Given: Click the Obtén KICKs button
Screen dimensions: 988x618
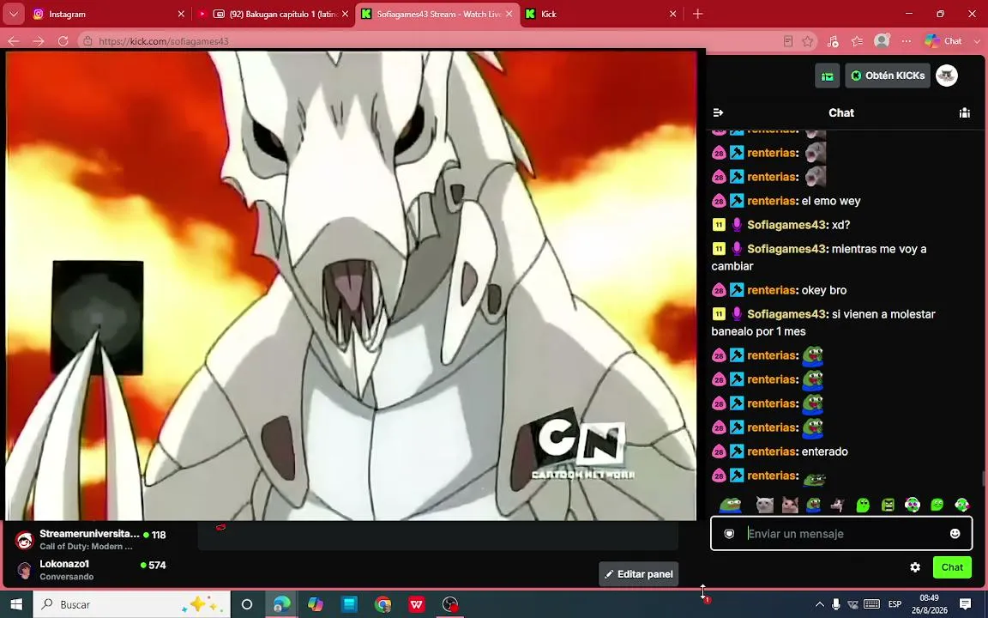Looking at the screenshot, I should 887,76.
